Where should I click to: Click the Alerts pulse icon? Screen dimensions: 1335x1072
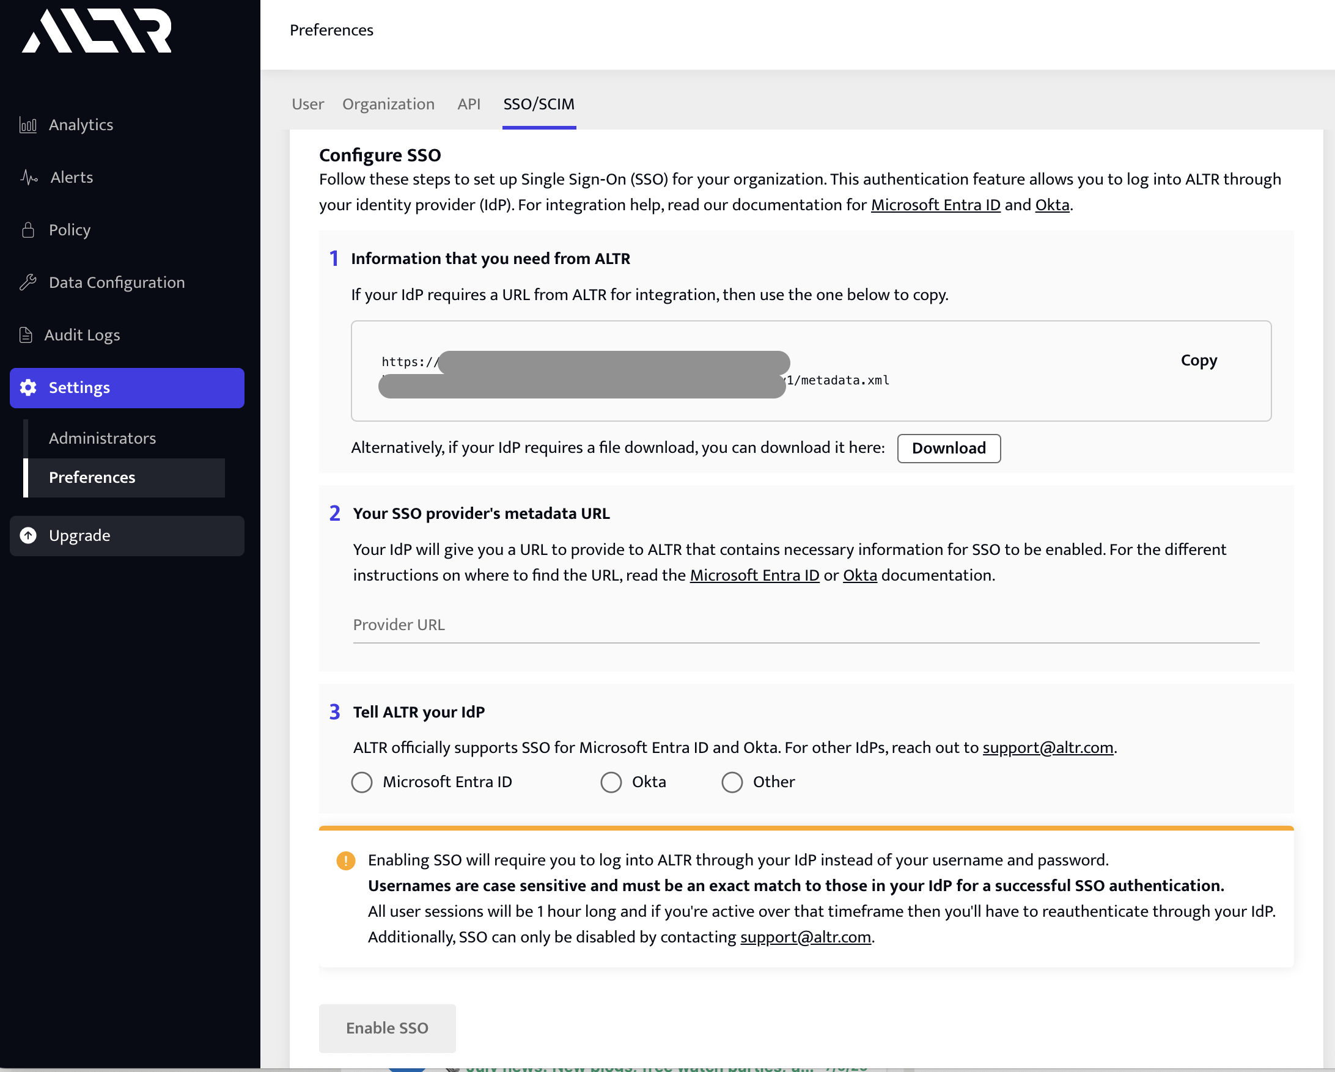(29, 178)
